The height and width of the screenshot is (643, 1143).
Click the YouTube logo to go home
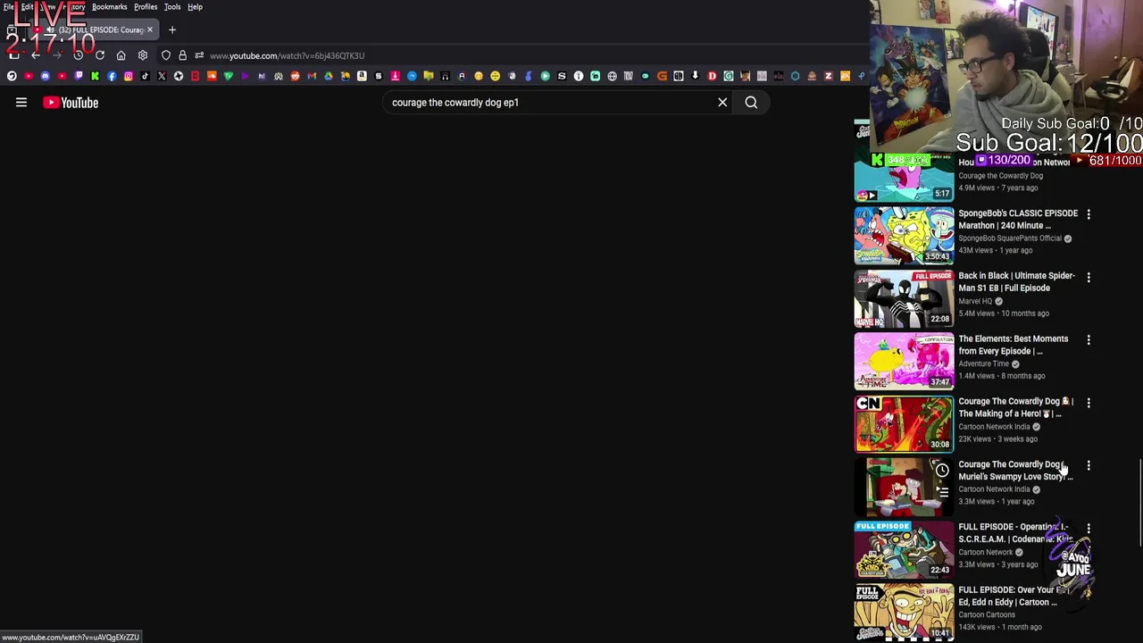click(x=71, y=103)
